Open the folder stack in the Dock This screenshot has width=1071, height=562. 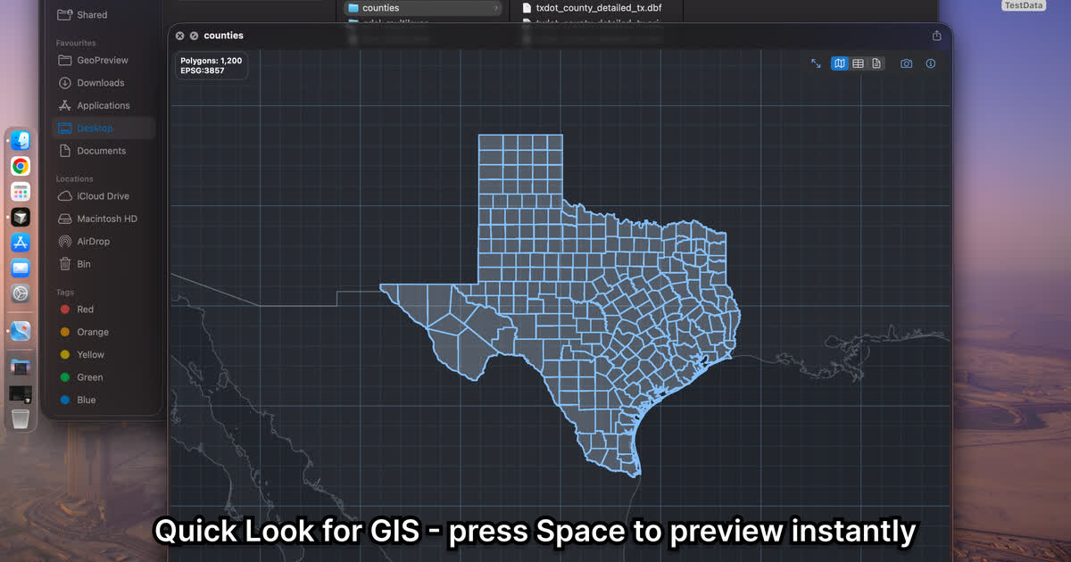tap(21, 366)
